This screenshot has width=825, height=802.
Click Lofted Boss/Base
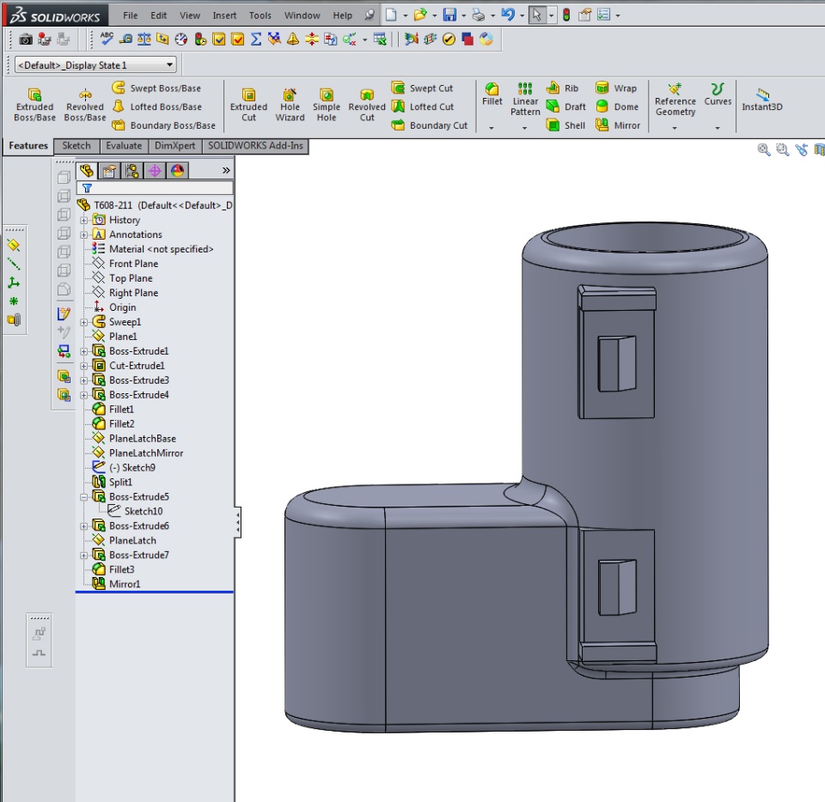(x=156, y=106)
